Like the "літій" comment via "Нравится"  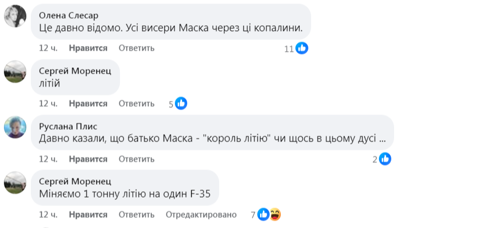88,104
